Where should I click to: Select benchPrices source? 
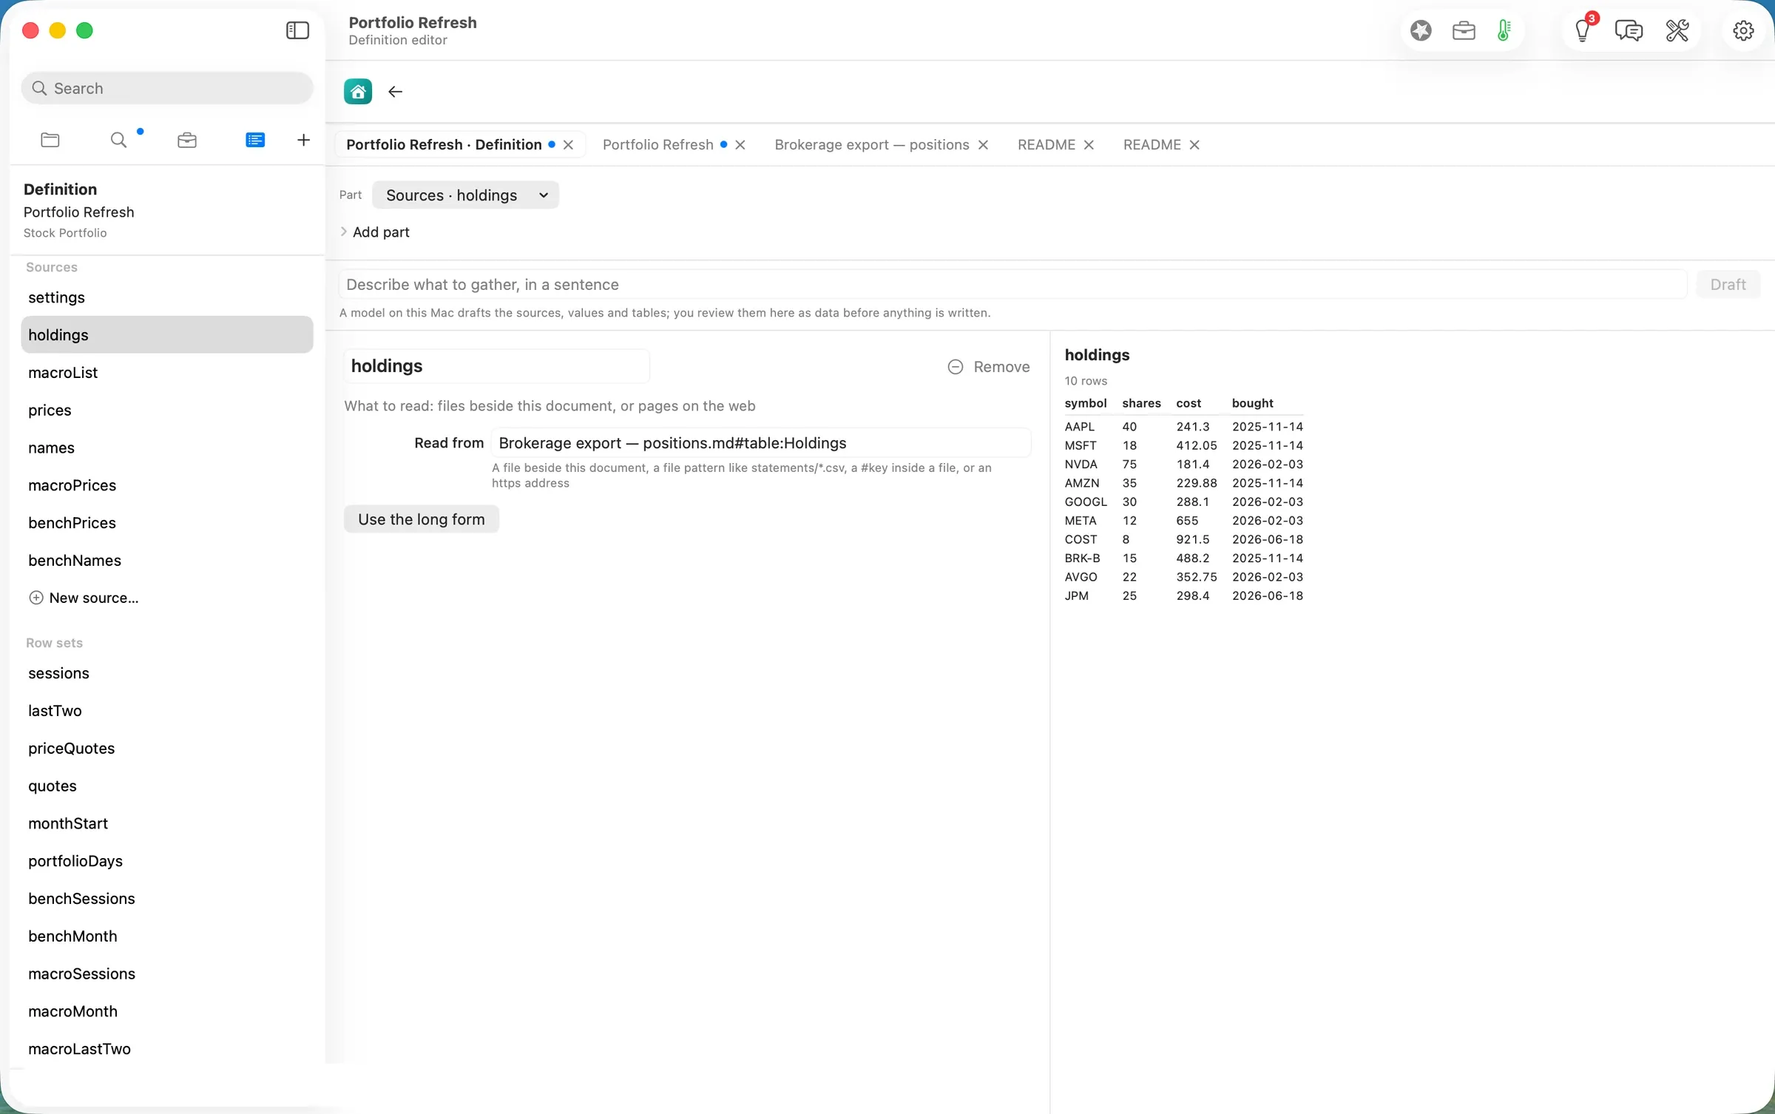[167, 523]
